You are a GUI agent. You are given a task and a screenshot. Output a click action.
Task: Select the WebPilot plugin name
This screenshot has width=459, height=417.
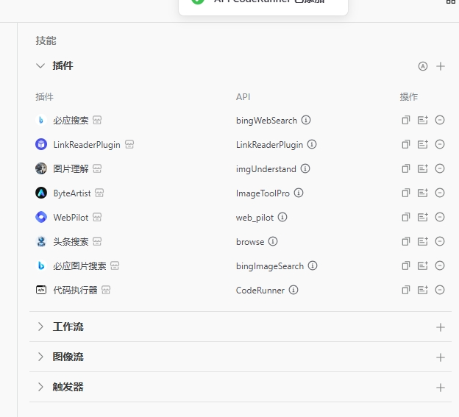click(71, 218)
